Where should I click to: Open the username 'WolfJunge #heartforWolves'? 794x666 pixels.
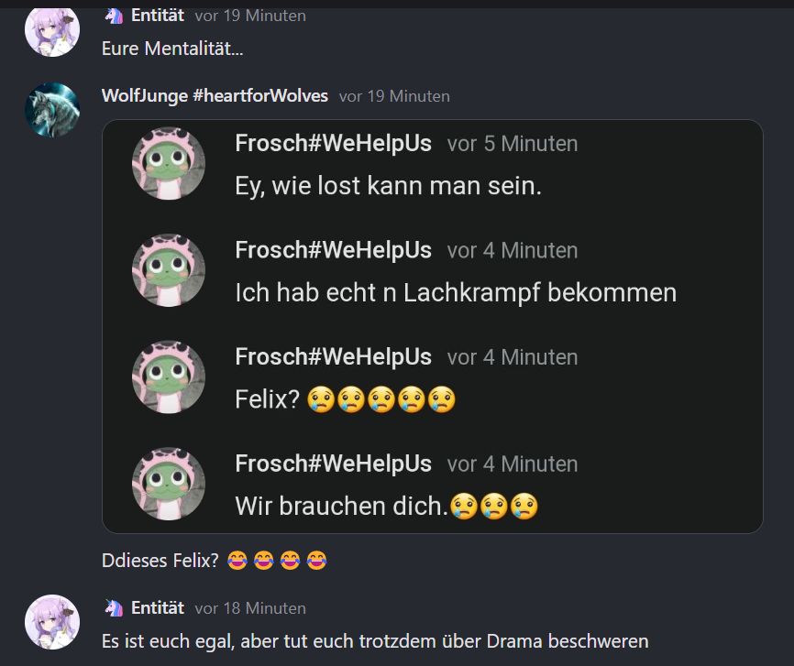point(215,95)
